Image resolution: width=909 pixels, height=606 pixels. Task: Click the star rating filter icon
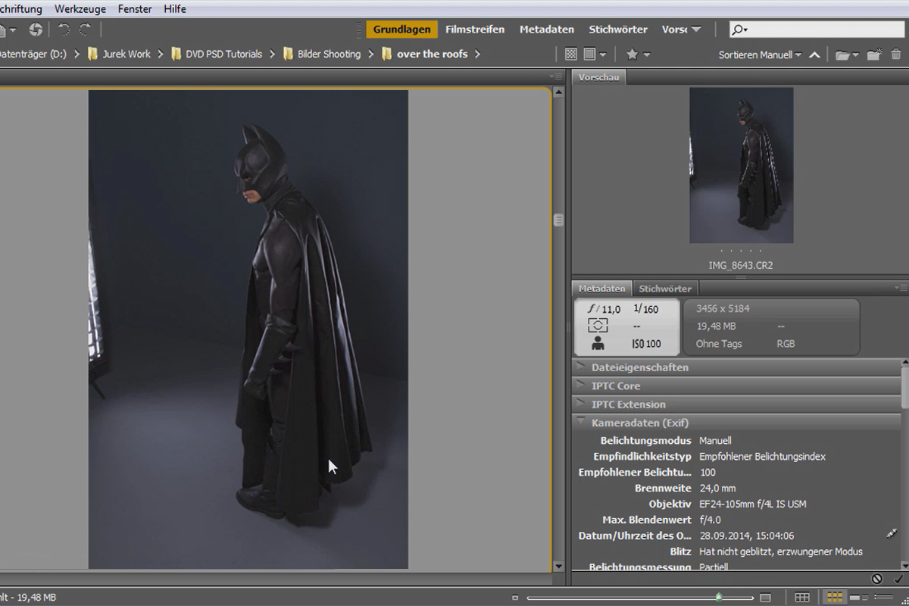(x=632, y=55)
